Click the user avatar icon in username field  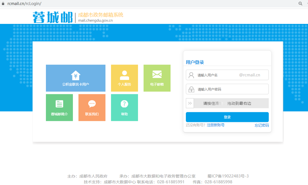[191, 75]
